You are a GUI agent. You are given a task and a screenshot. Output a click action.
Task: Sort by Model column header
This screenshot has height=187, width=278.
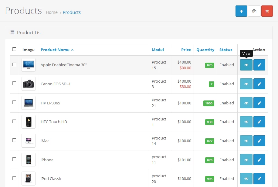(158, 50)
